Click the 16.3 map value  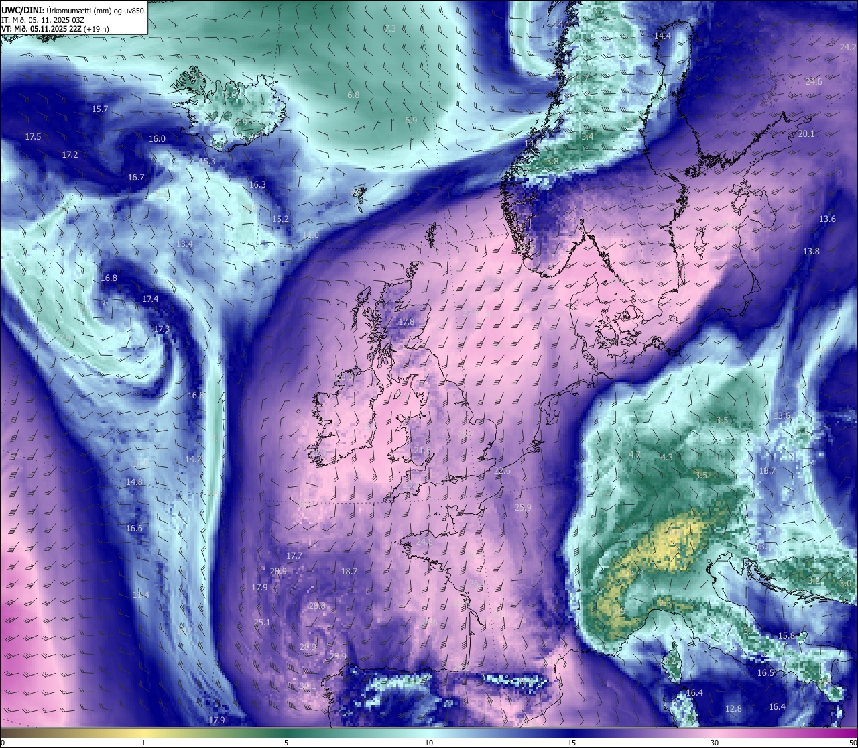[257, 184]
